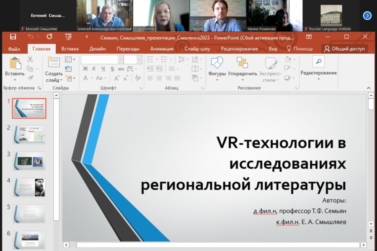Click the Упорядочить (Arrange) icon
This screenshot has height=251, width=377.
242,63
